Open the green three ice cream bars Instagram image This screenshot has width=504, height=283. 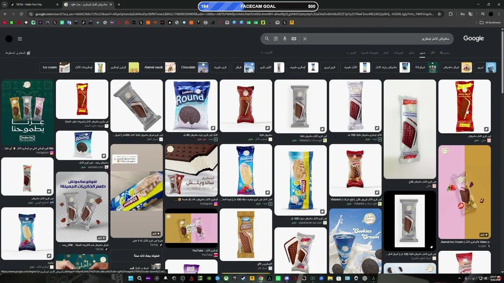click(27, 113)
